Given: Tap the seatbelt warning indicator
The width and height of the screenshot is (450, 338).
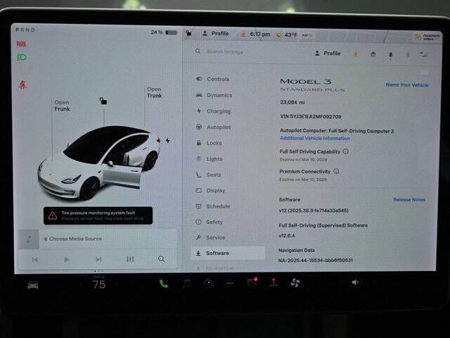Looking at the screenshot, I should click(22, 84).
